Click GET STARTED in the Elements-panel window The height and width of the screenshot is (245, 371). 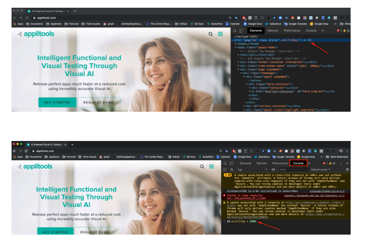pos(57,102)
